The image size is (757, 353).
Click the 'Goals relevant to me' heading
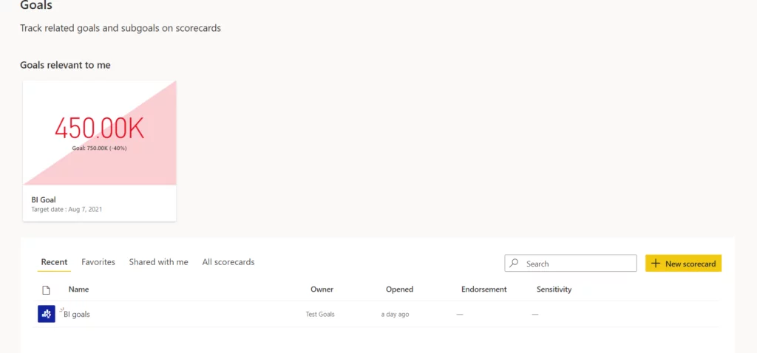pos(65,65)
